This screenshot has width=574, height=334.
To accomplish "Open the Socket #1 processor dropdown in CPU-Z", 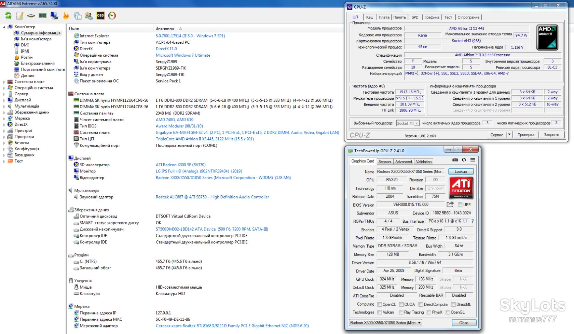I will tap(408, 123).
